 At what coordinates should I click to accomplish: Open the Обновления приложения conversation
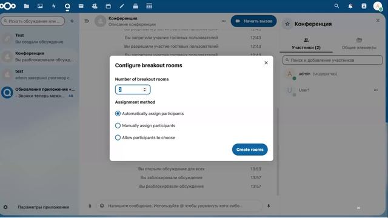(39, 93)
